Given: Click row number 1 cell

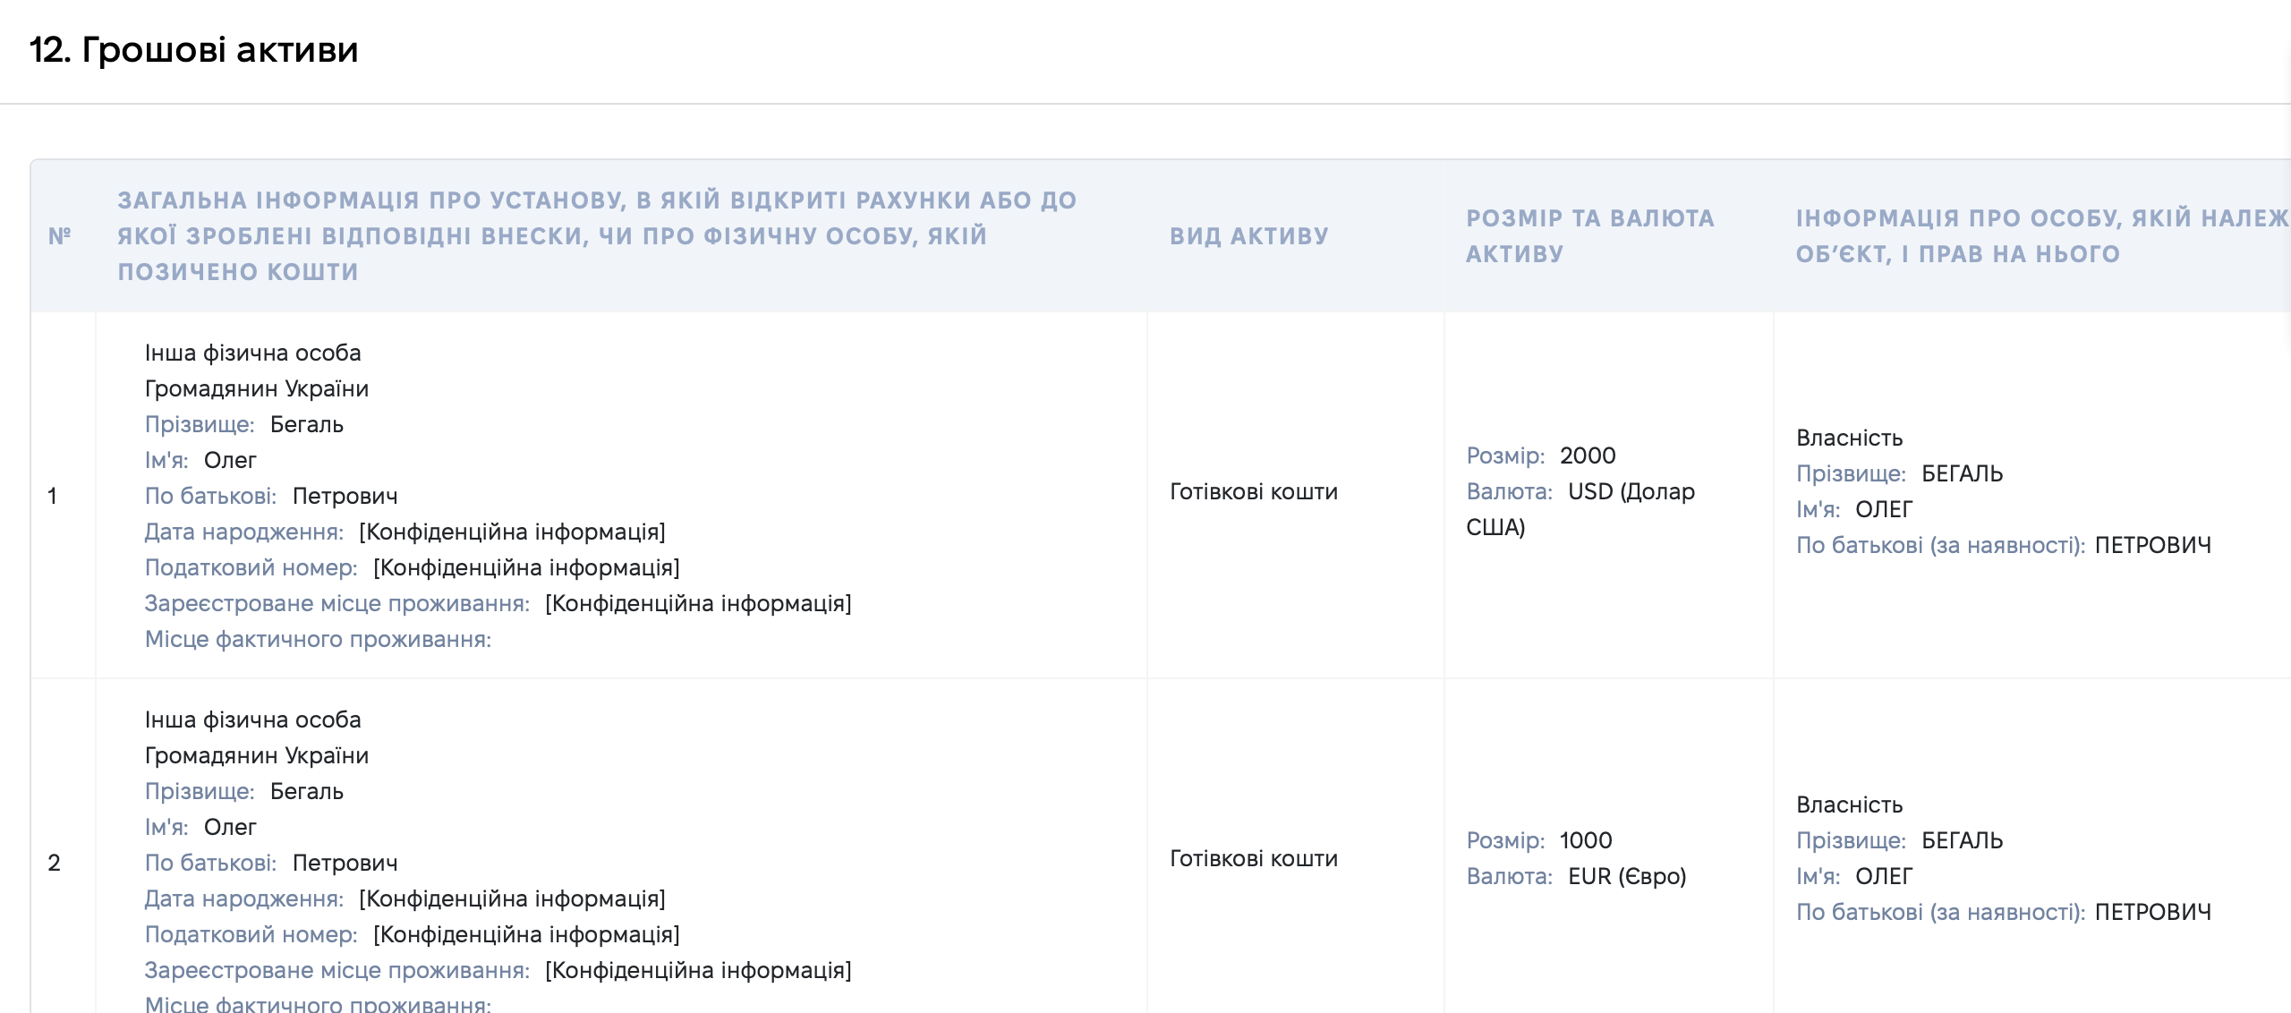Looking at the screenshot, I should 53,496.
